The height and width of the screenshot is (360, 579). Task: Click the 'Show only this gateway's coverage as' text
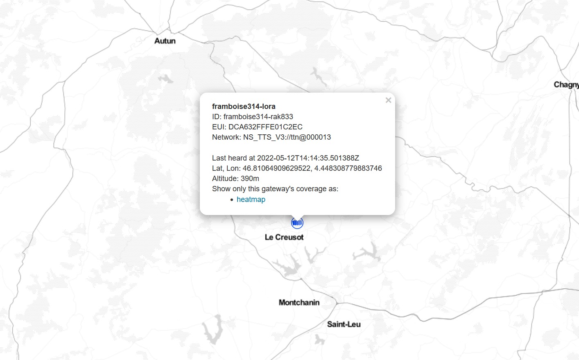pyautogui.click(x=275, y=189)
